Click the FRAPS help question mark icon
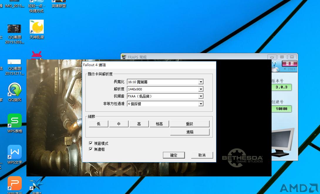The height and width of the screenshot is (194, 320). tap(275, 66)
